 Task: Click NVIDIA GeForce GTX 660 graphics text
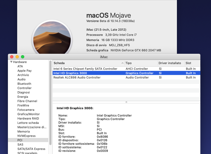(136, 51)
